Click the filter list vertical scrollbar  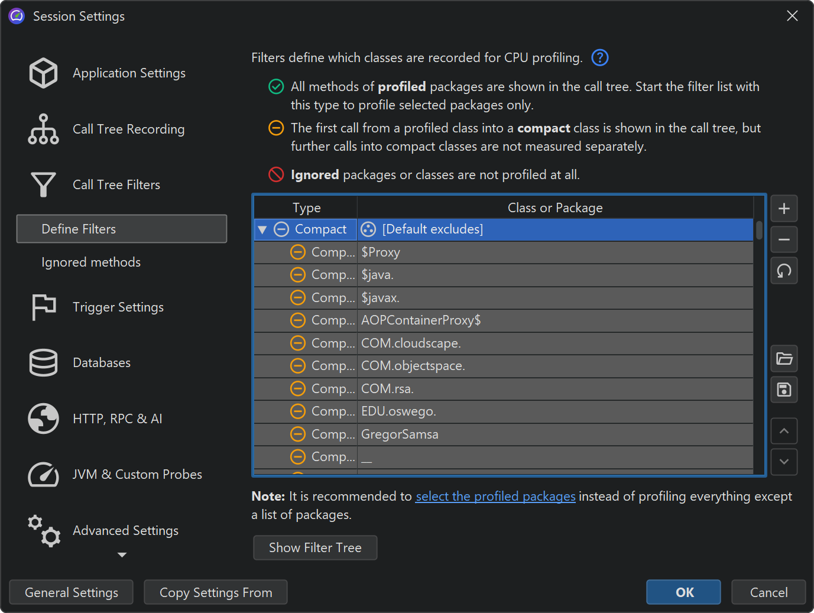(759, 231)
